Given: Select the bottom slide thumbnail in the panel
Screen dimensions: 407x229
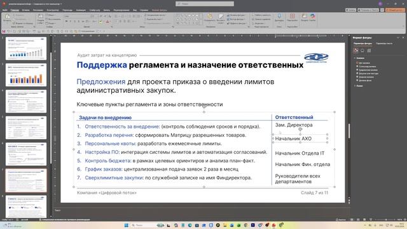Looking at the screenshot, I should click(26, 207).
